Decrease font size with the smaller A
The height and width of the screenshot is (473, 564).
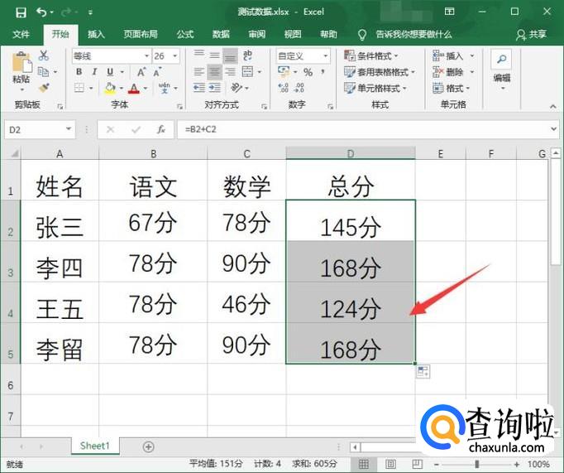pos(157,72)
